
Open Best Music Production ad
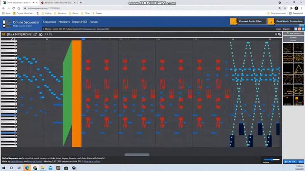[285, 21]
